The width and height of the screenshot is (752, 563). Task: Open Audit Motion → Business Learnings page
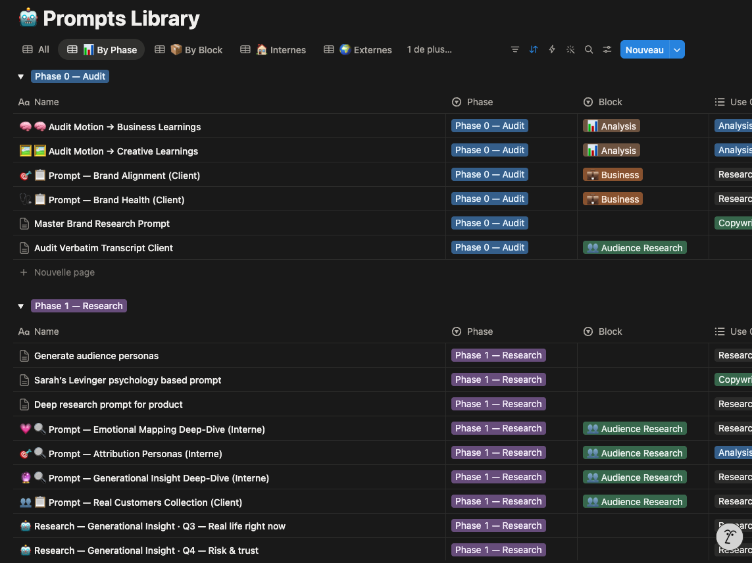tap(125, 126)
